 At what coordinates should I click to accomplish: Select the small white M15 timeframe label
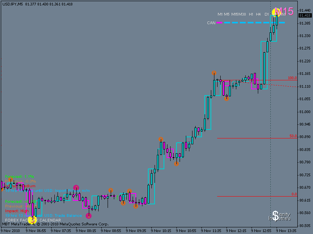click(234, 14)
